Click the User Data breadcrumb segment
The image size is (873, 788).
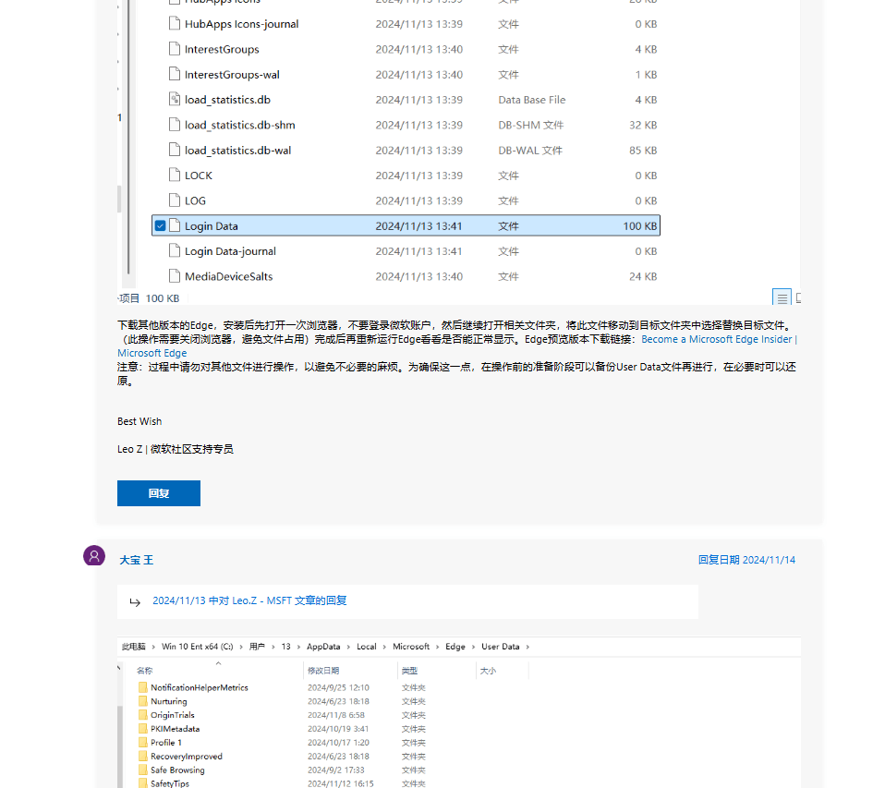501,647
